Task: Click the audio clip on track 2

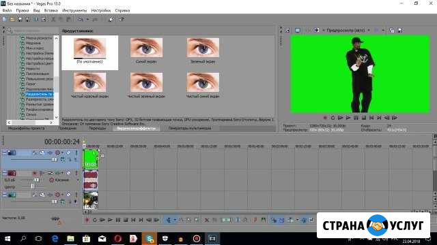Action: 91,180
